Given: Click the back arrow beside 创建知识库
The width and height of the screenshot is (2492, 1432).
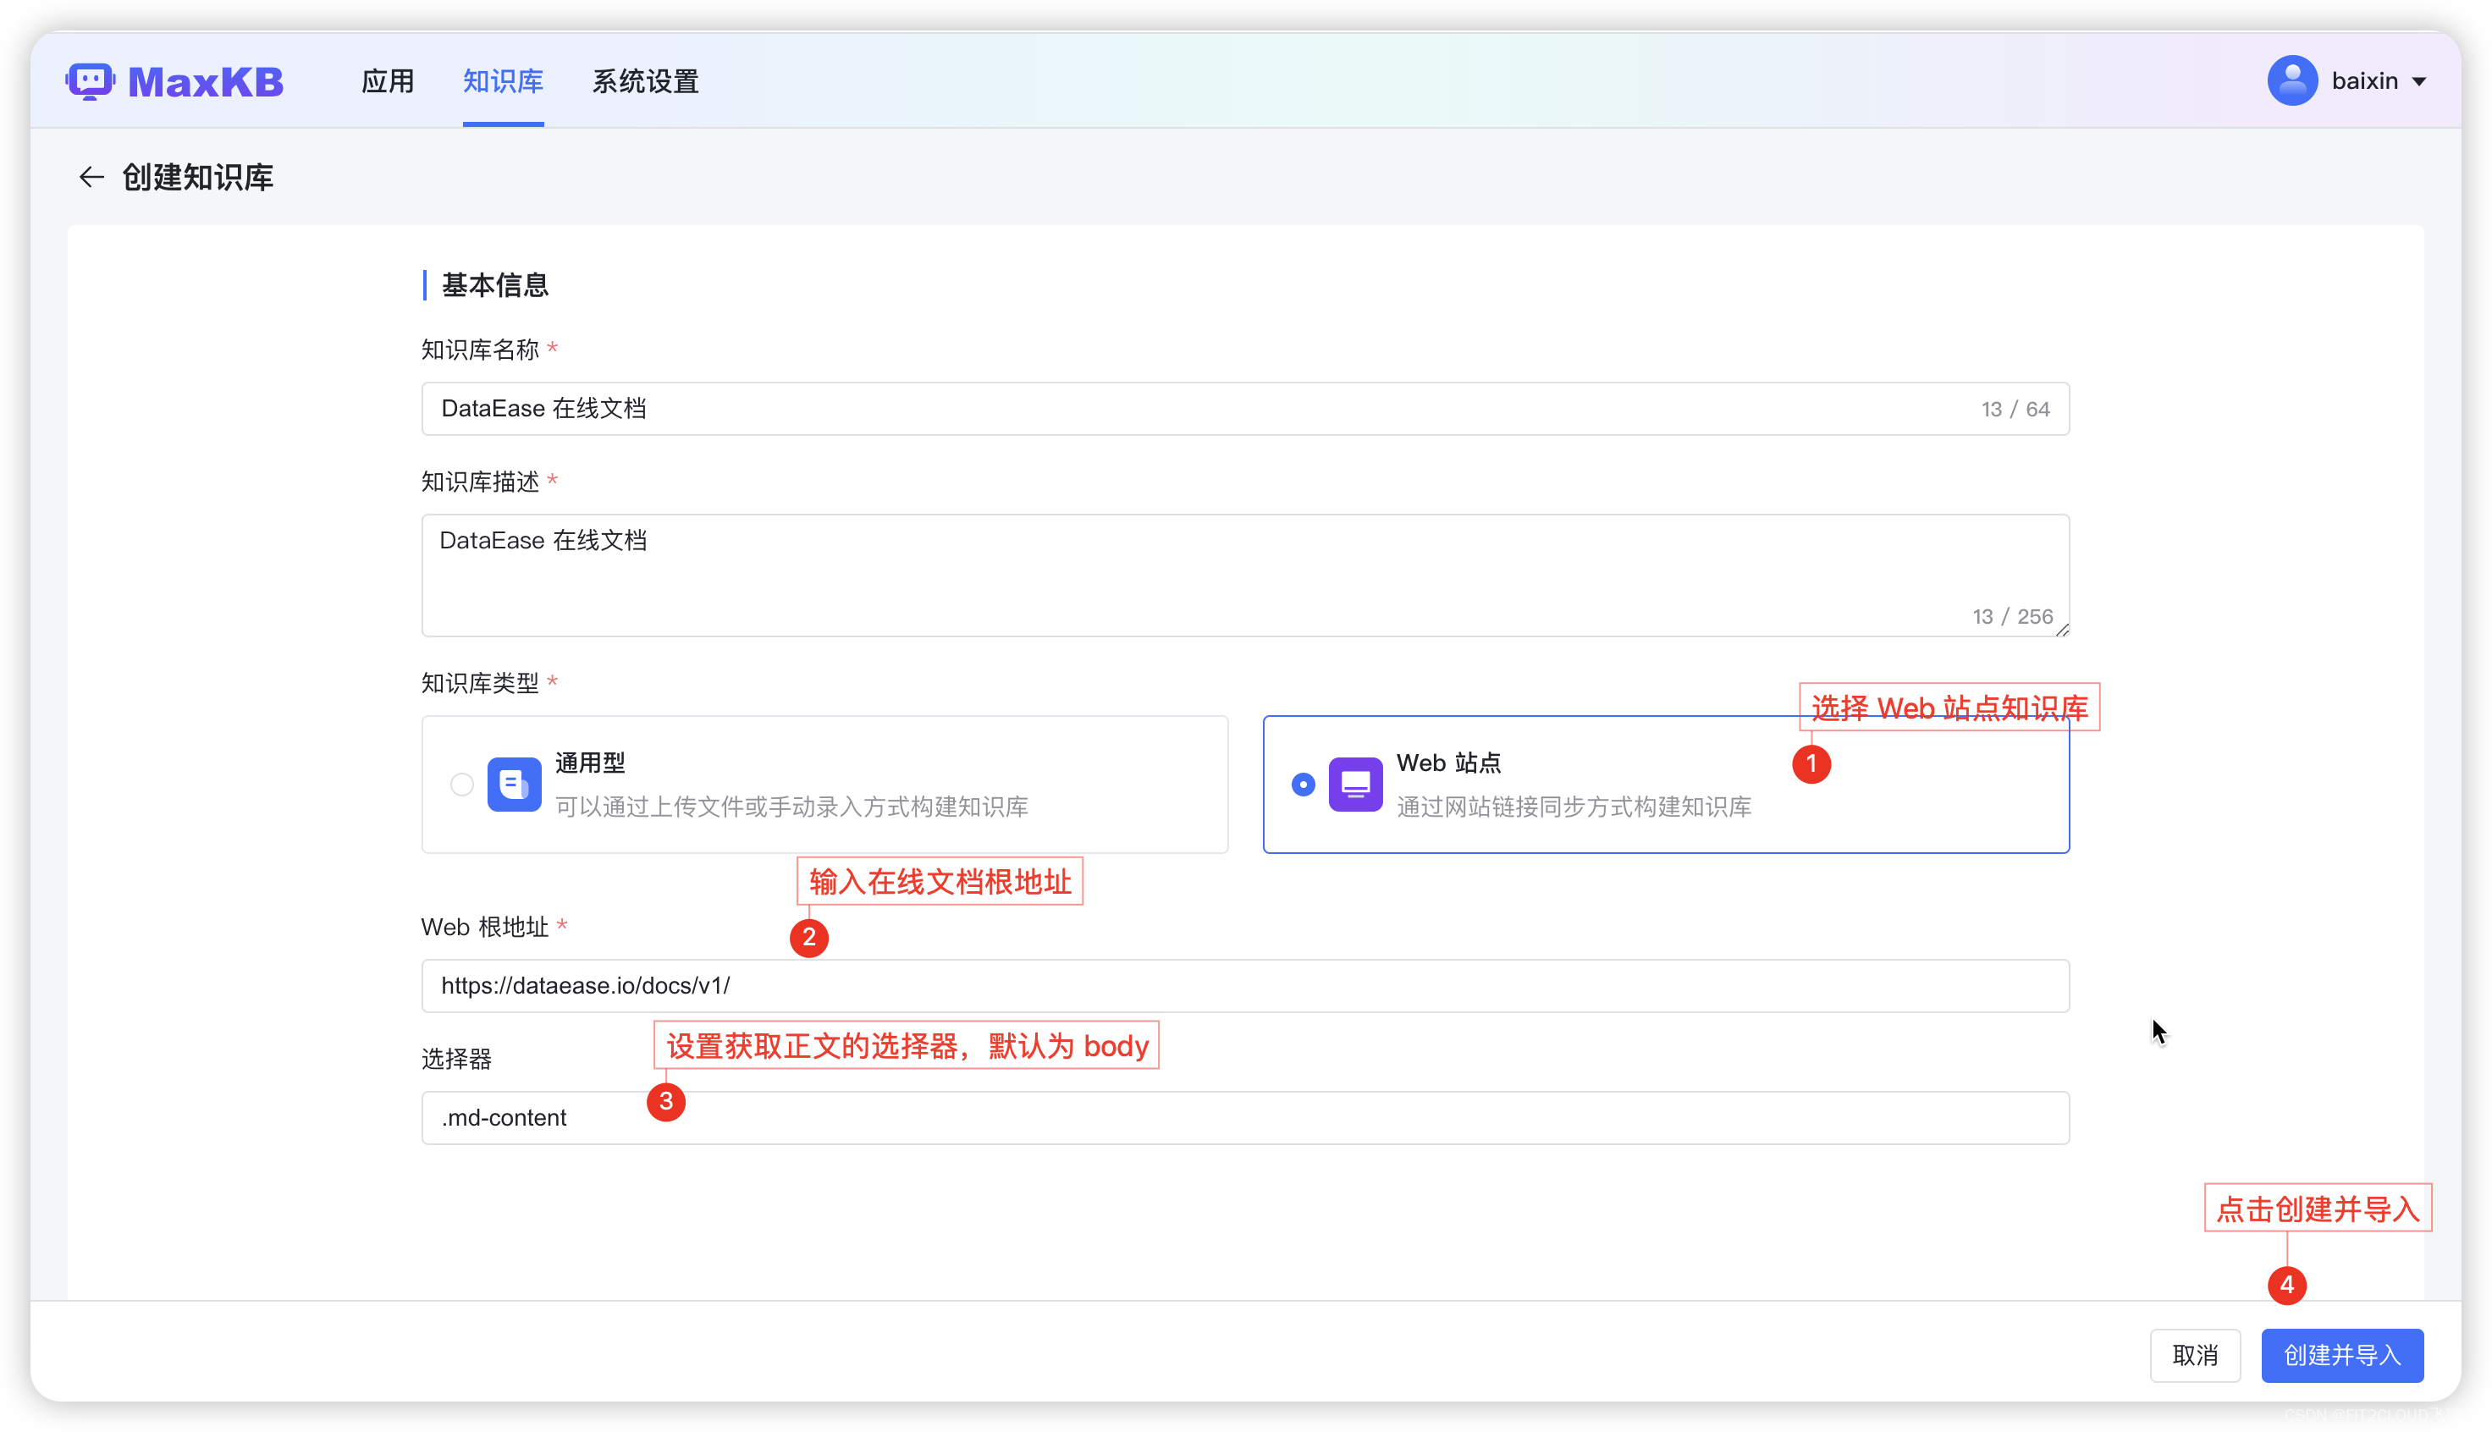Looking at the screenshot, I should click(91, 177).
